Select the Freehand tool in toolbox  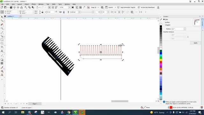click(x=2, y=33)
